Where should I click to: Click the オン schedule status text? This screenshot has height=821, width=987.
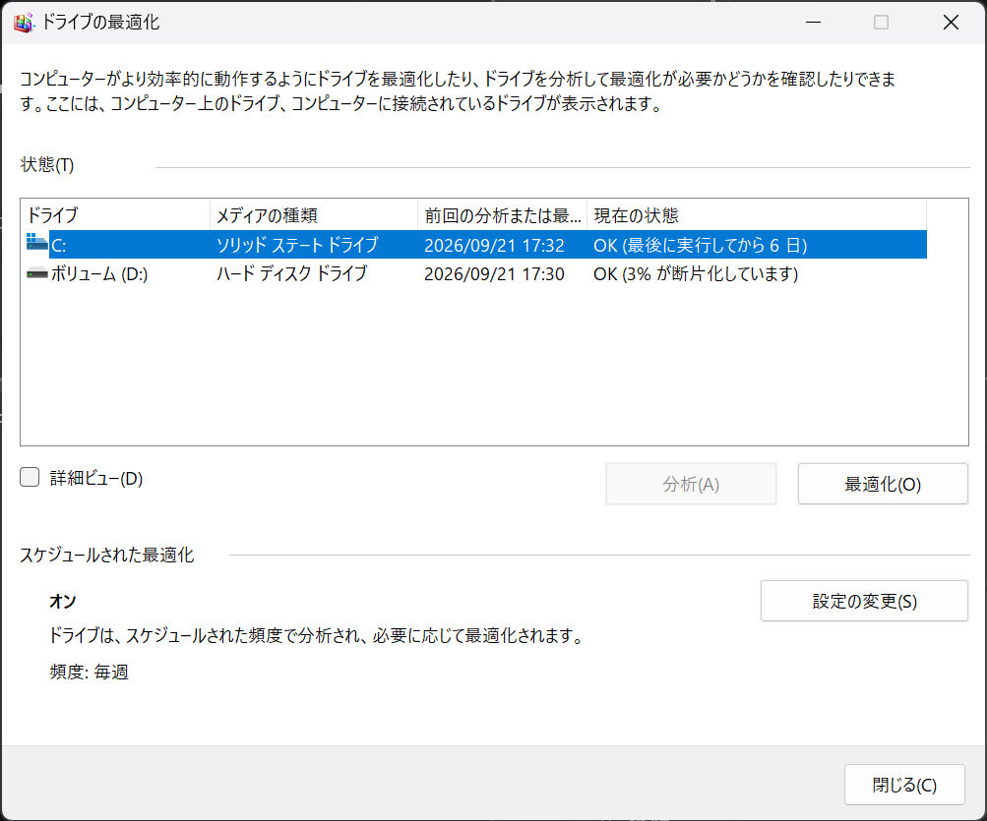coord(62,602)
